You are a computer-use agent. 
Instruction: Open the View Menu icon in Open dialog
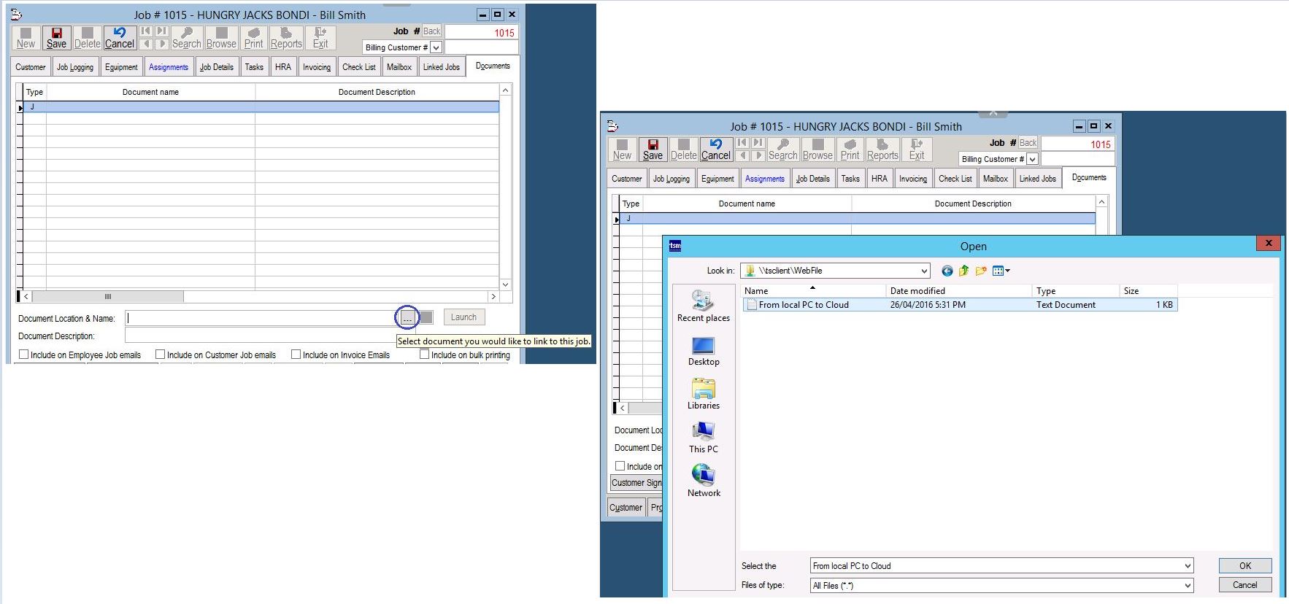click(1001, 271)
